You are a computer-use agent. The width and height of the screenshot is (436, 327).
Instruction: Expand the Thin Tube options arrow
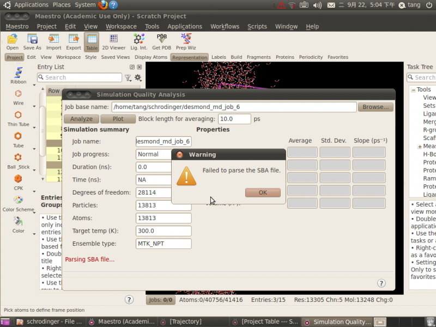click(x=34, y=128)
